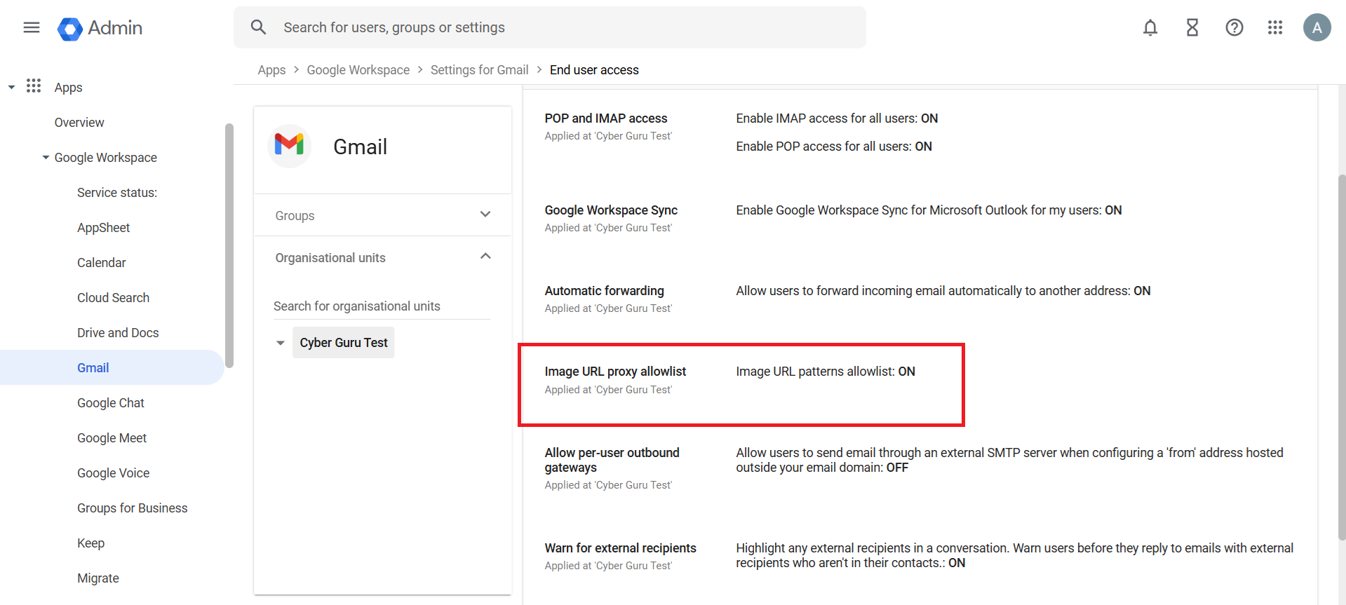
Task: Click the Google Admin logo
Action: (x=100, y=28)
